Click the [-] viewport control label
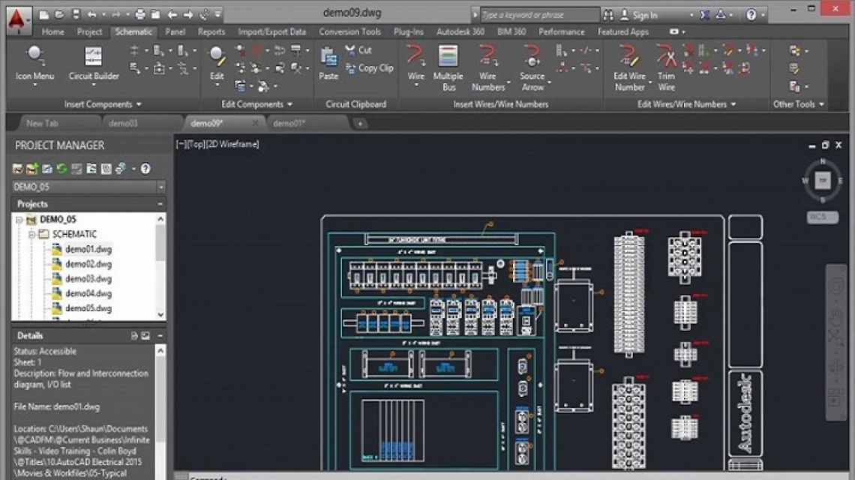The width and height of the screenshot is (855, 480). coord(181,144)
